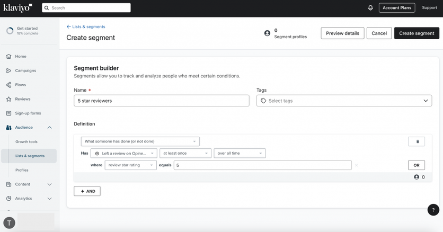Click the notification bell icon
The width and height of the screenshot is (443, 232).
[370, 8]
